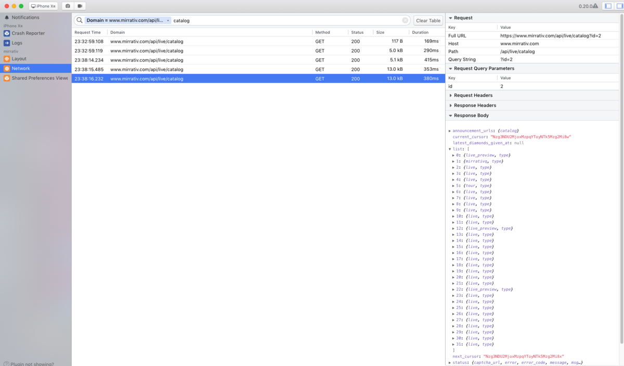Select the request at 23:38:16.232
The image size is (624, 366).
258,79
